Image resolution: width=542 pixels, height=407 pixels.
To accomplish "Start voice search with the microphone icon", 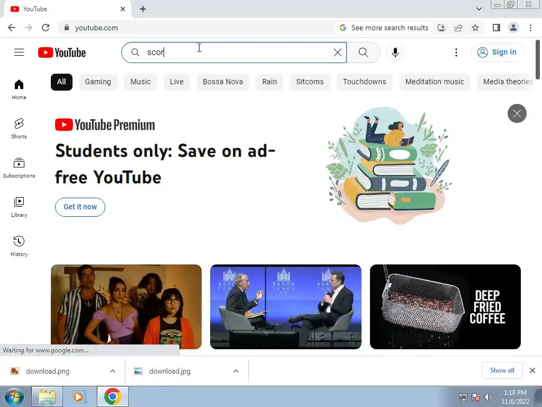I will pyautogui.click(x=395, y=52).
